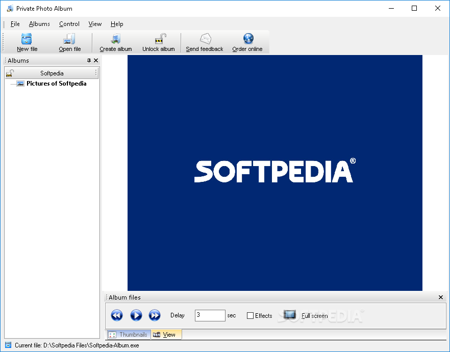
Task: Click the Delay seconds input field
Action: (x=210, y=315)
